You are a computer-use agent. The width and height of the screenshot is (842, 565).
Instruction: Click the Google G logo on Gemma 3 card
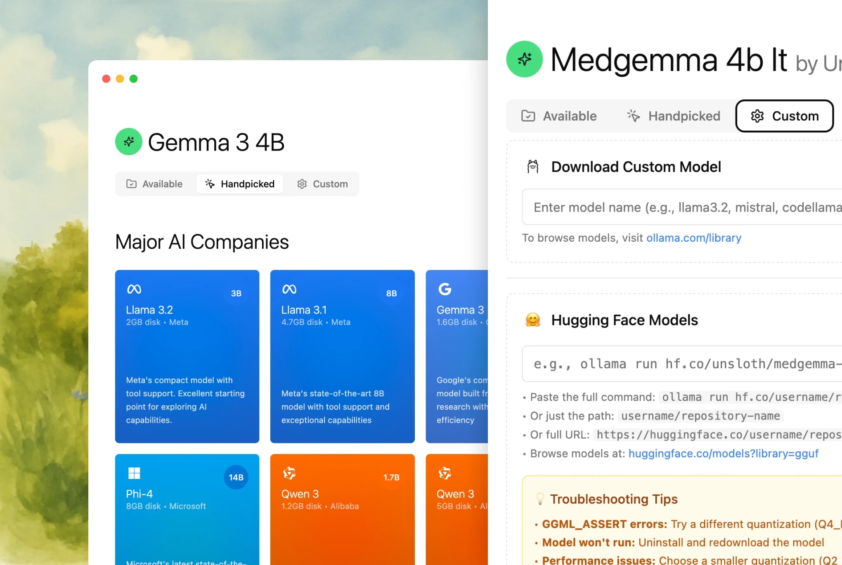pyautogui.click(x=445, y=289)
